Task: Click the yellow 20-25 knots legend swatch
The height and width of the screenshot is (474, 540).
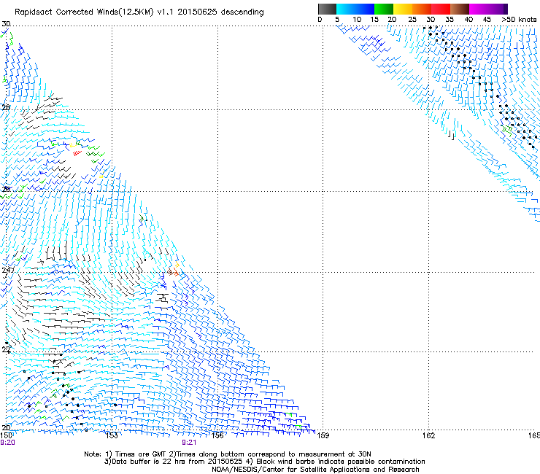Action: pos(403,9)
